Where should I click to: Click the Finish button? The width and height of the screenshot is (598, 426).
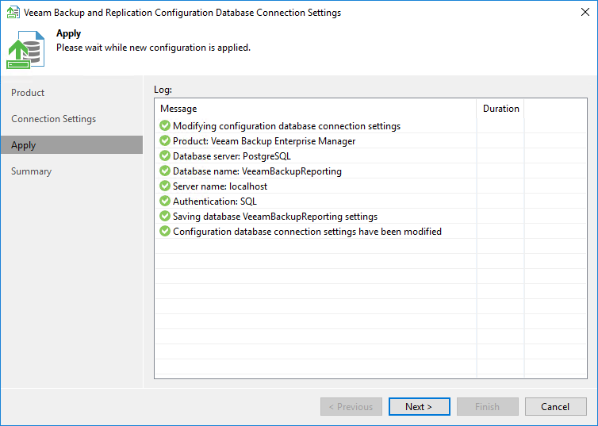pyautogui.click(x=487, y=407)
